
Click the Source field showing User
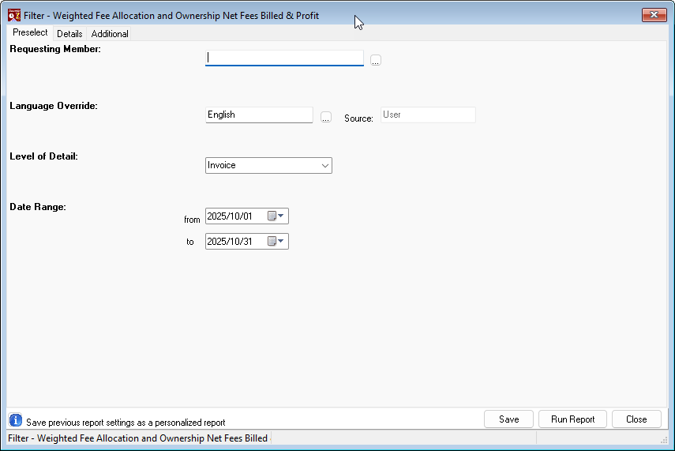pyautogui.click(x=428, y=115)
